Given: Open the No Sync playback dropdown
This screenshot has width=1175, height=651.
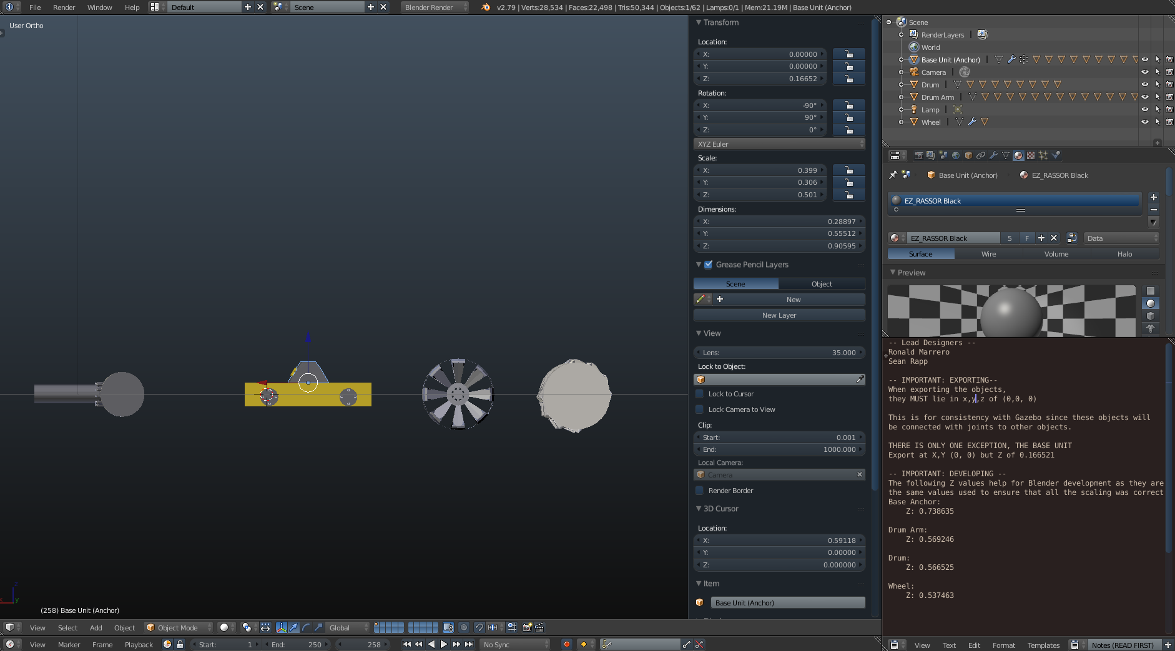Looking at the screenshot, I should coord(516,644).
